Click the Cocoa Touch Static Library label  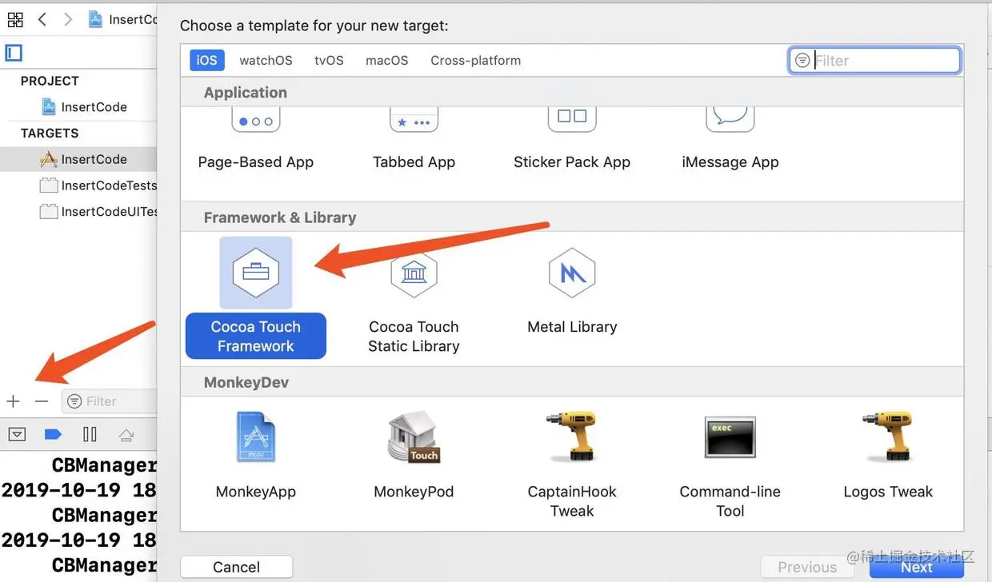click(414, 337)
